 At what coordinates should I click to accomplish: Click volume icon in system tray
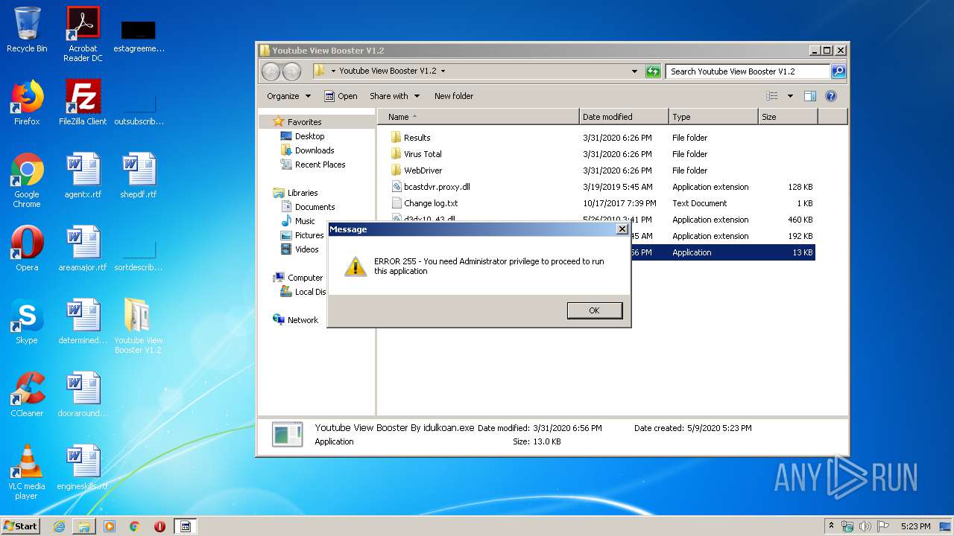click(865, 526)
